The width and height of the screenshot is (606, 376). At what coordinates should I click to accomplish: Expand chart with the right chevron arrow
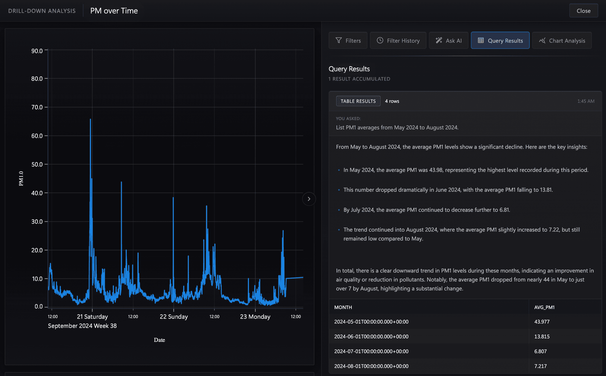309,199
